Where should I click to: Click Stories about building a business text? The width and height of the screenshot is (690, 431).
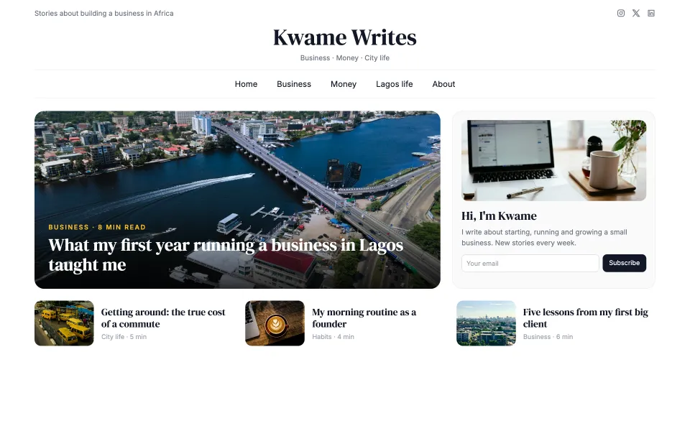(x=103, y=13)
